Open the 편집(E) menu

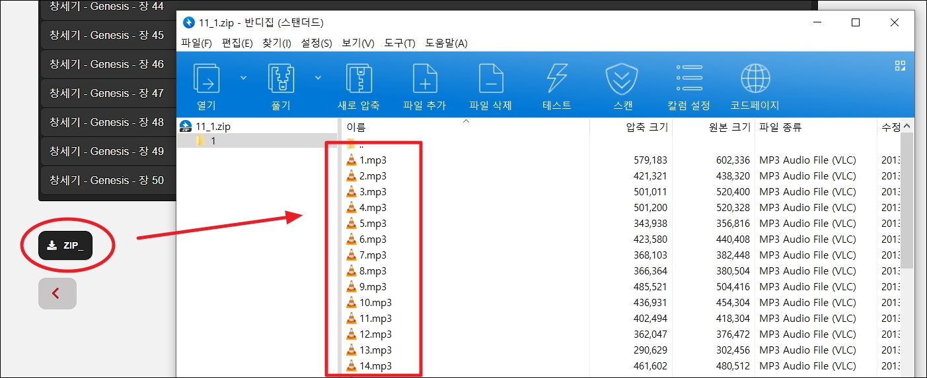(237, 43)
